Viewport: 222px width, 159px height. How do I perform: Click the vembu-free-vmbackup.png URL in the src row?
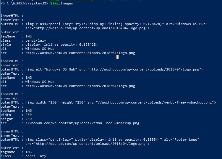coord(82,123)
